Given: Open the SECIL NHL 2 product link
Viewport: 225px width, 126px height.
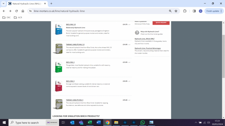Looking at the screenshot, I should click(x=70, y=62).
